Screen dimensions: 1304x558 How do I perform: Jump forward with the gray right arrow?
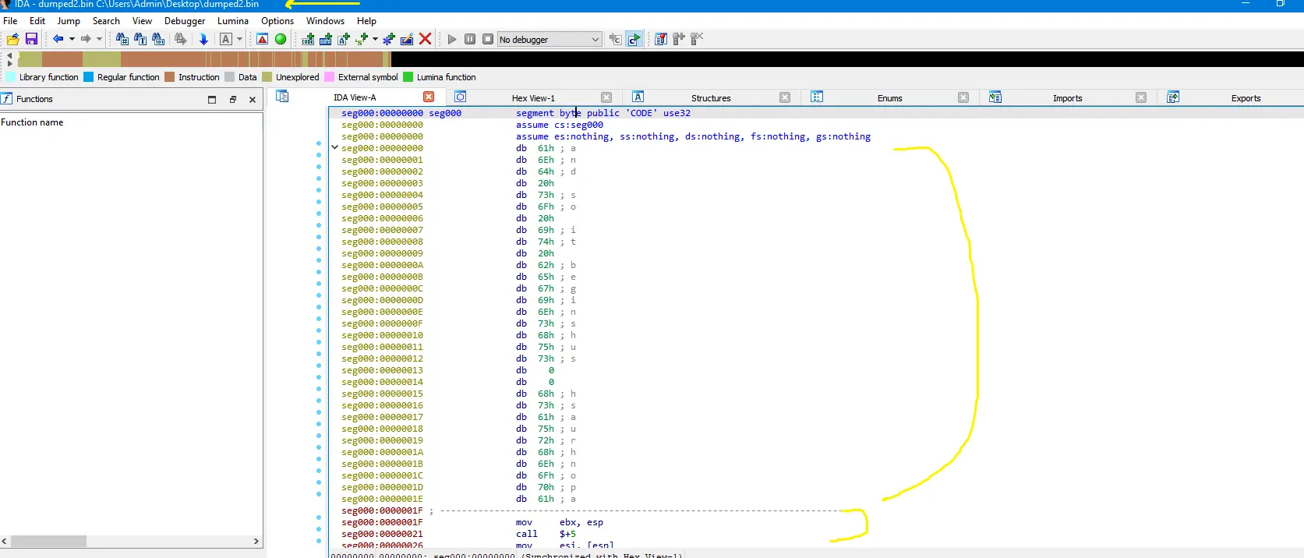coord(86,39)
